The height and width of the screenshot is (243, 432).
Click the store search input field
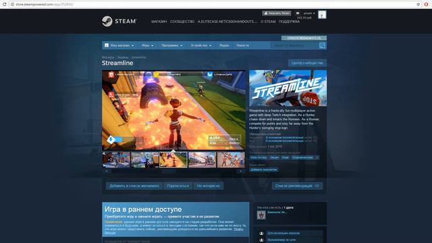point(295,45)
